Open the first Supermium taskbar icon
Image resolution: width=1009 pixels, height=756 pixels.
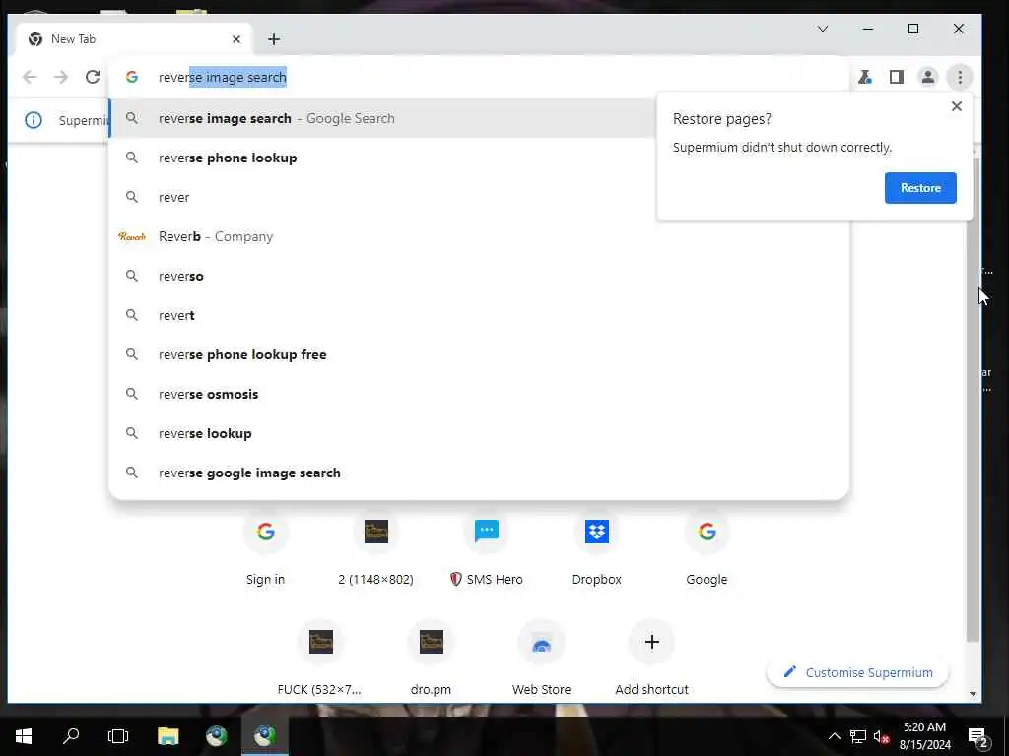tap(217, 736)
